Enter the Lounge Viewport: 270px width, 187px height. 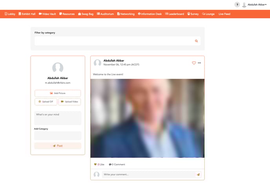(x=208, y=14)
